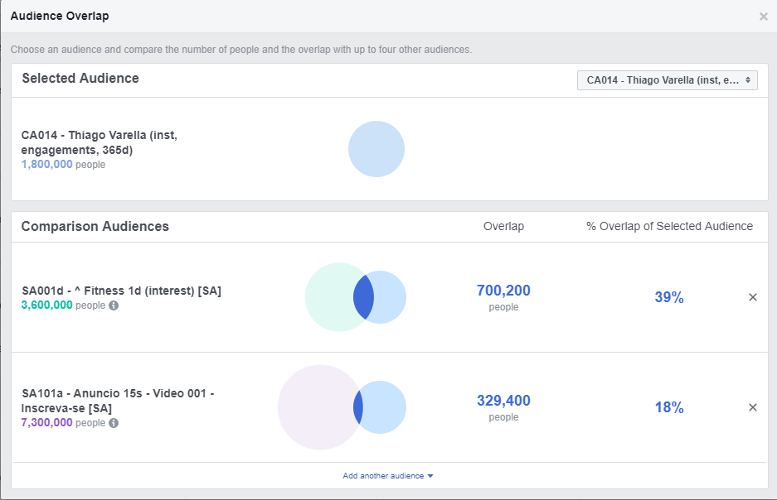Click the dark blue Anuncio overlap sliver
Viewport: 777px width, 500px height.
pos(358,407)
